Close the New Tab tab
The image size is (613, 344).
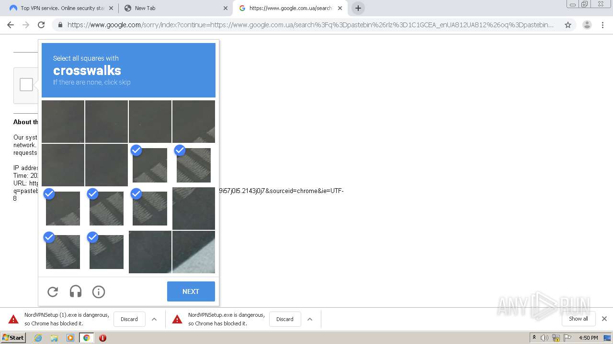[x=226, y=8]
